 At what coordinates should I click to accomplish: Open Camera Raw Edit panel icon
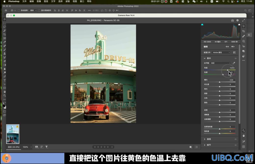pyautogui.click(x=244, y=26)
